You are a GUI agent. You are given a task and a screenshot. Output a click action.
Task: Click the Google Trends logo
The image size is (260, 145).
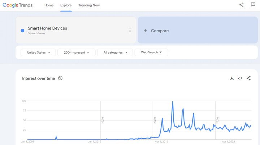point(17,5)
